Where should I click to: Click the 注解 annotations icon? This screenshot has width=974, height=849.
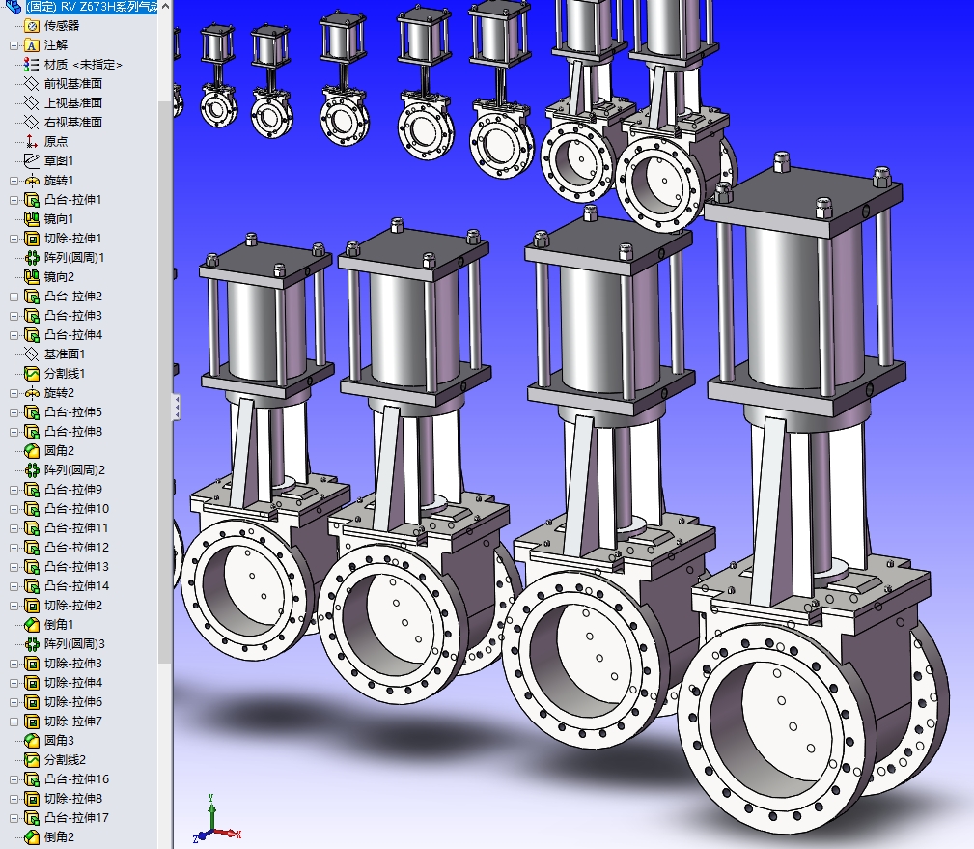point(31,44)
